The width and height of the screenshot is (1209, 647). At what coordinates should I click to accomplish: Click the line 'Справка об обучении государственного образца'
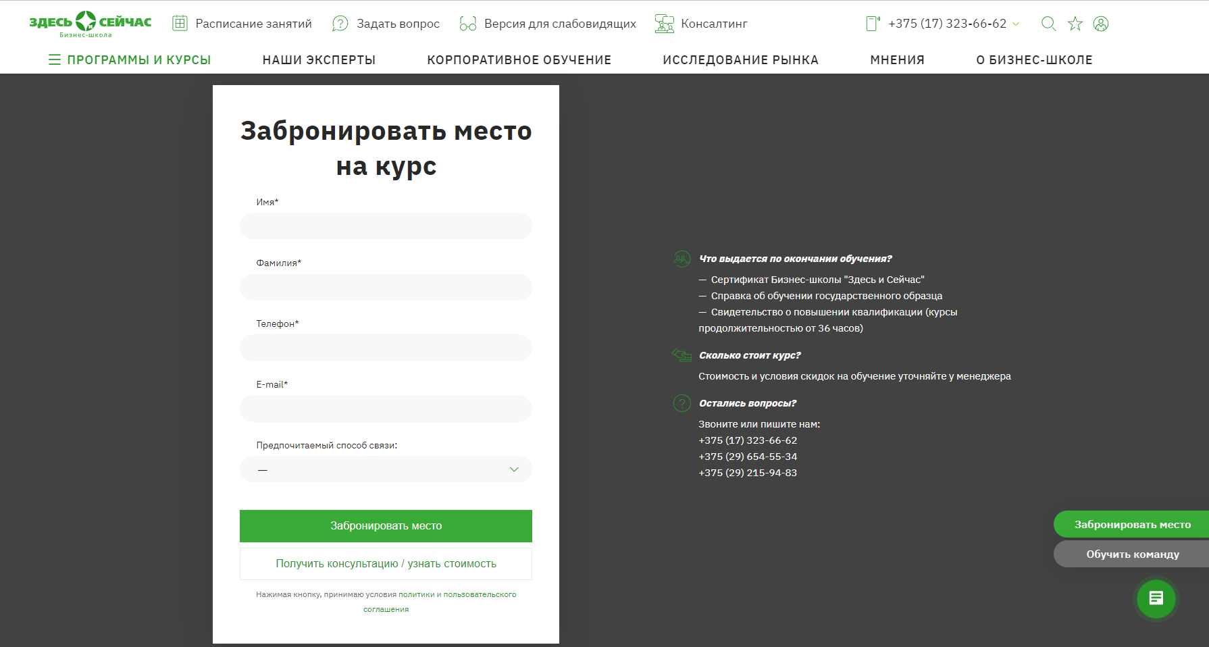pyautogui.click(x=827, y=296)
